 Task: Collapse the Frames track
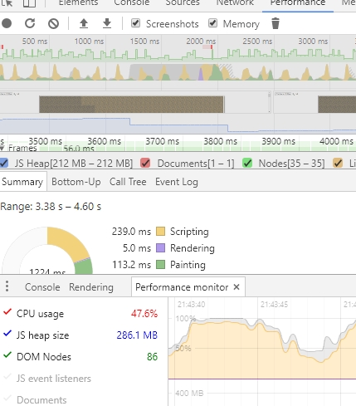point(2,149)
